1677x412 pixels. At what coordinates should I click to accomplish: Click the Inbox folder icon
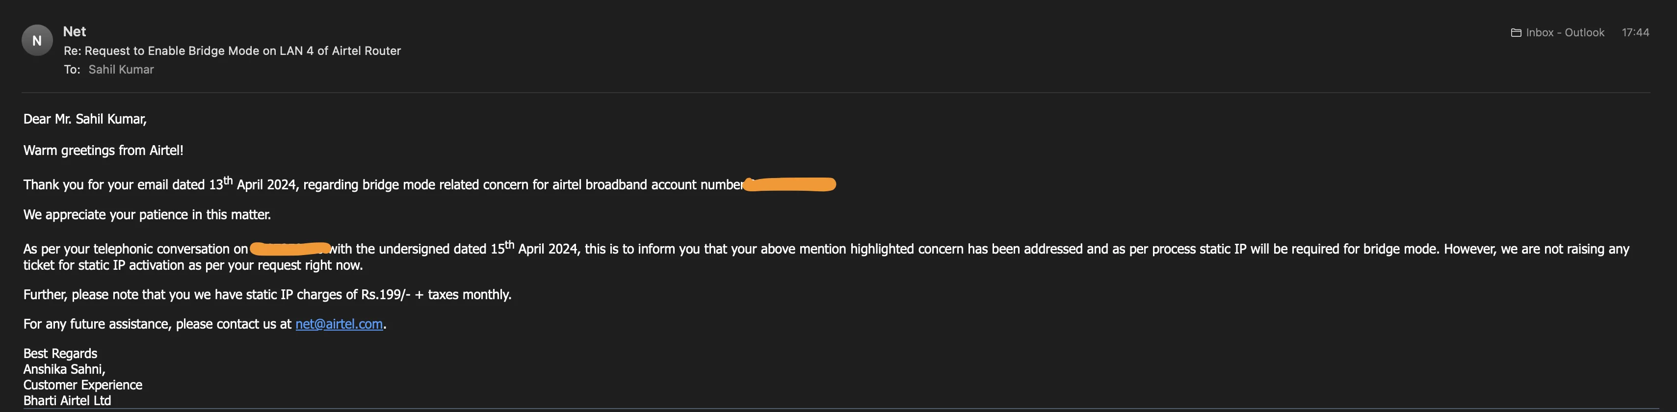tap(1516, 32)
